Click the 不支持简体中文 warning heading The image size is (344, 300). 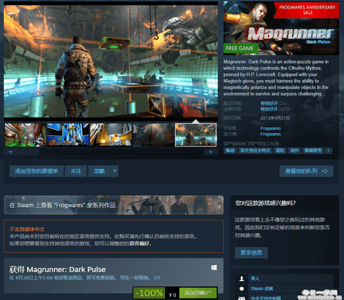(27, 229)
